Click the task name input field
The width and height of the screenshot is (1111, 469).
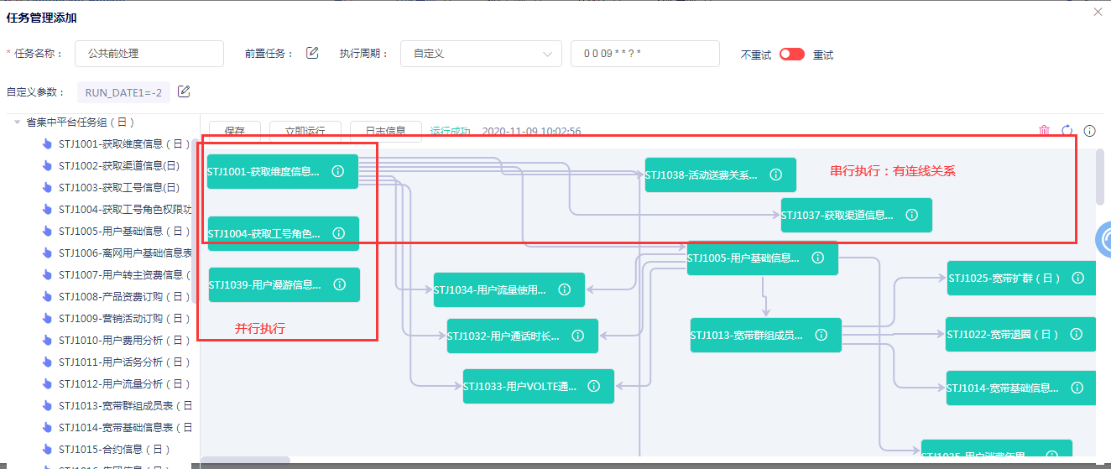tap(149, 54)
